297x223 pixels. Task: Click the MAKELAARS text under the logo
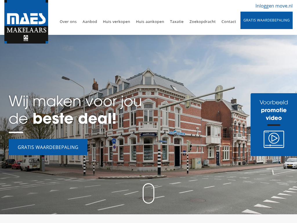coord(26,30)
